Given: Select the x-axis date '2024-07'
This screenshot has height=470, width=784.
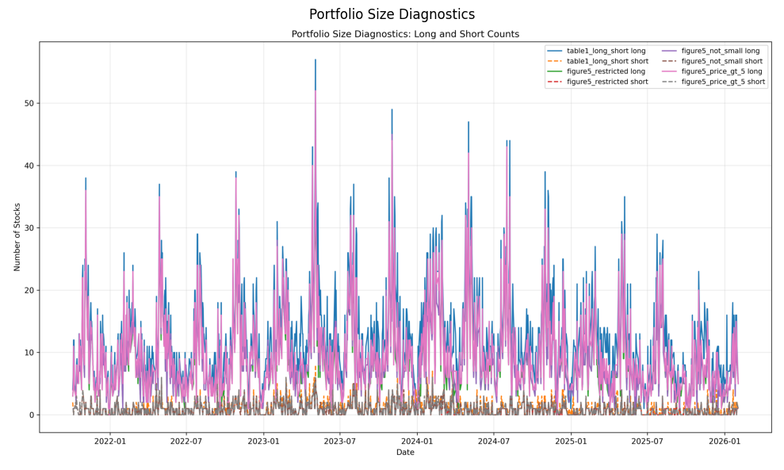Looking at the screenshot, I should pos(494,441).
